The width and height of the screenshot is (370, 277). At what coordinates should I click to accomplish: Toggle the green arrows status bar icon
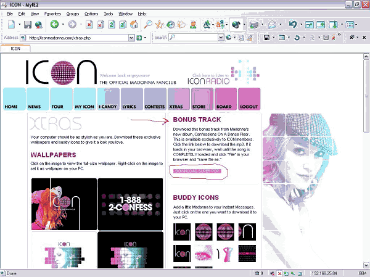click(286, 273)
